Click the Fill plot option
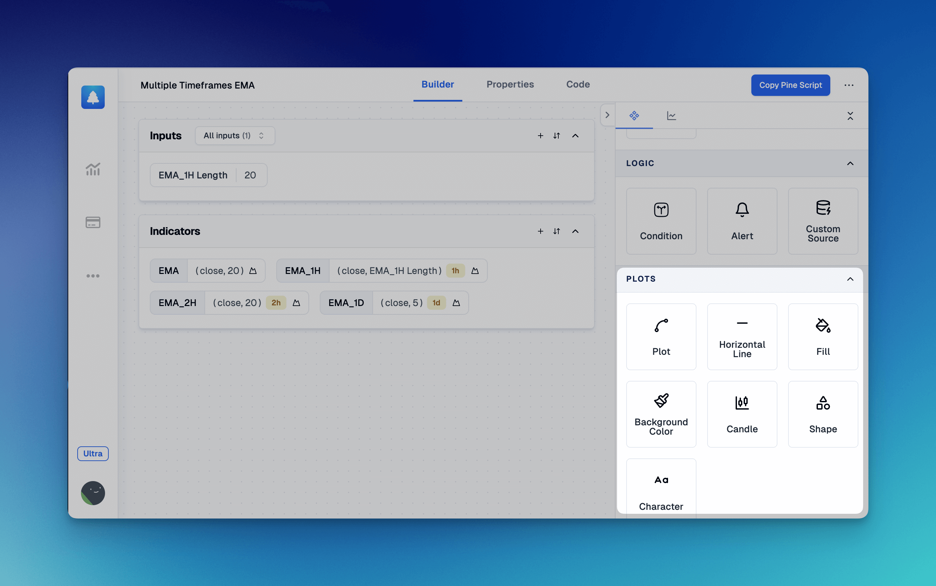 click(x=823, y=336)
